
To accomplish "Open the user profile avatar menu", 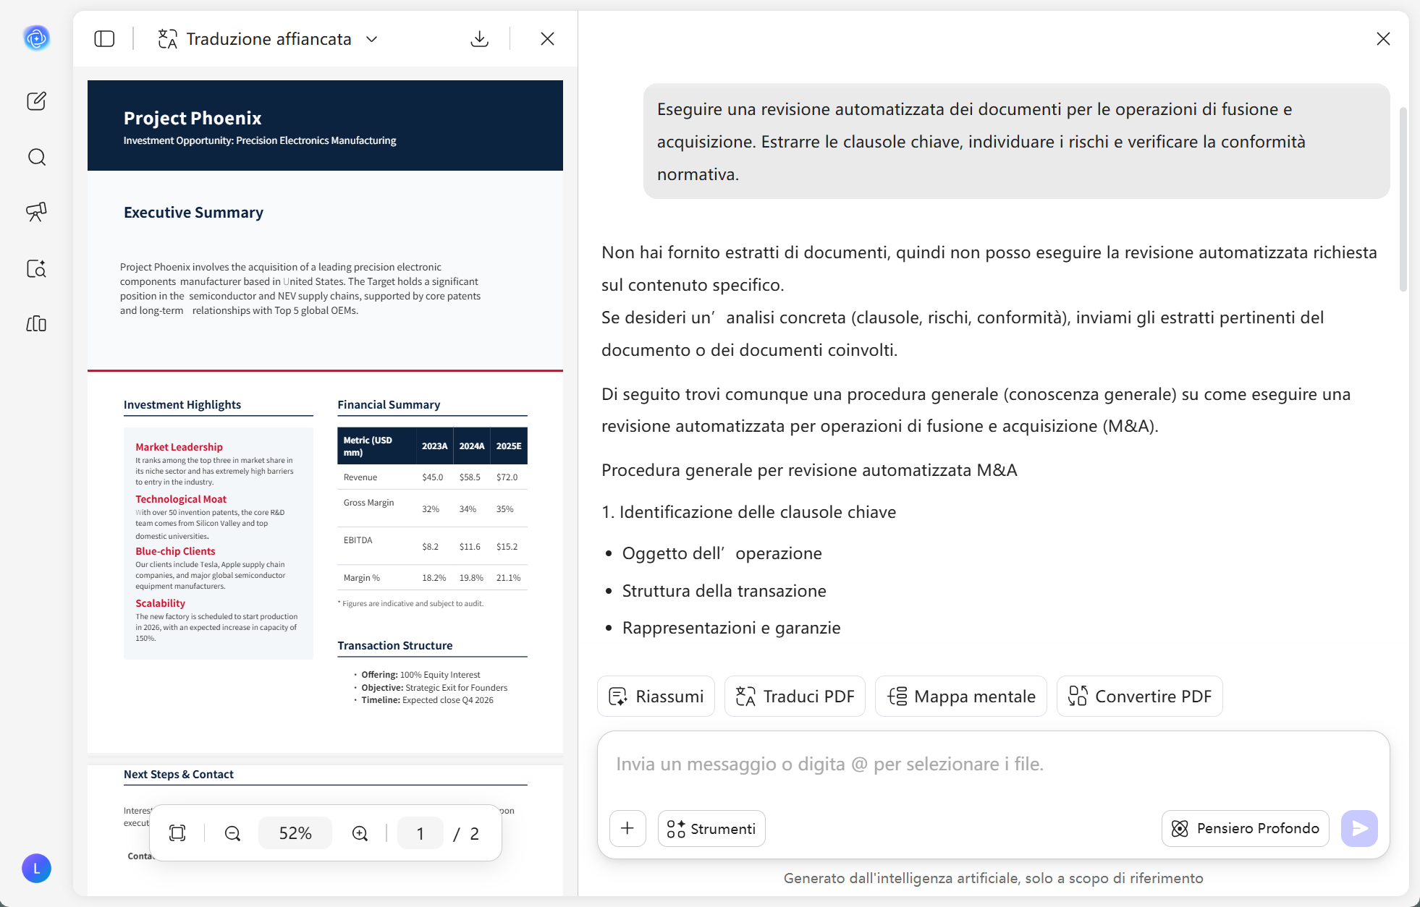I will point(37,869).
